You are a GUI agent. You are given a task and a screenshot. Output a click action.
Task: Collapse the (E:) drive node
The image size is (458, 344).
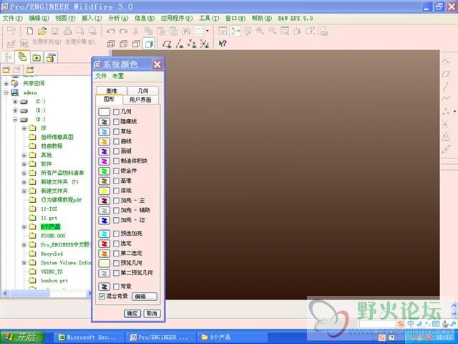pyautogui.click(x=15, y=120)
